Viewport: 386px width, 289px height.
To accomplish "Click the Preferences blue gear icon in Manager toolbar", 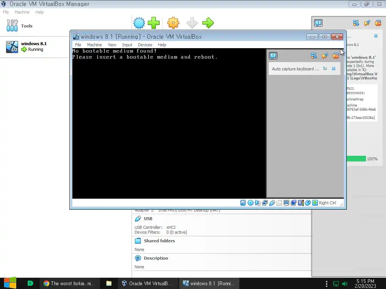I will pos(139,23).
